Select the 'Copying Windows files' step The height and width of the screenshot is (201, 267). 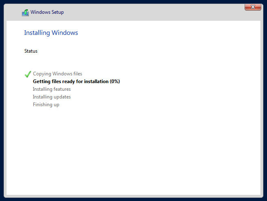[x=58, y=74]
